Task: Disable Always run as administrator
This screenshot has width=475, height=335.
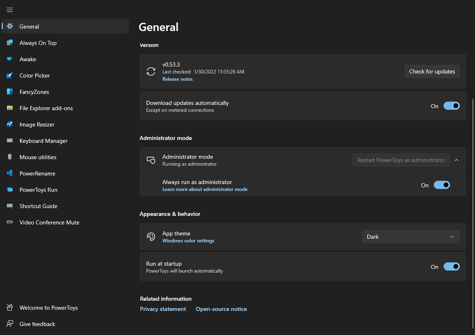Action: pyautogui.click(x=442, y=185)
